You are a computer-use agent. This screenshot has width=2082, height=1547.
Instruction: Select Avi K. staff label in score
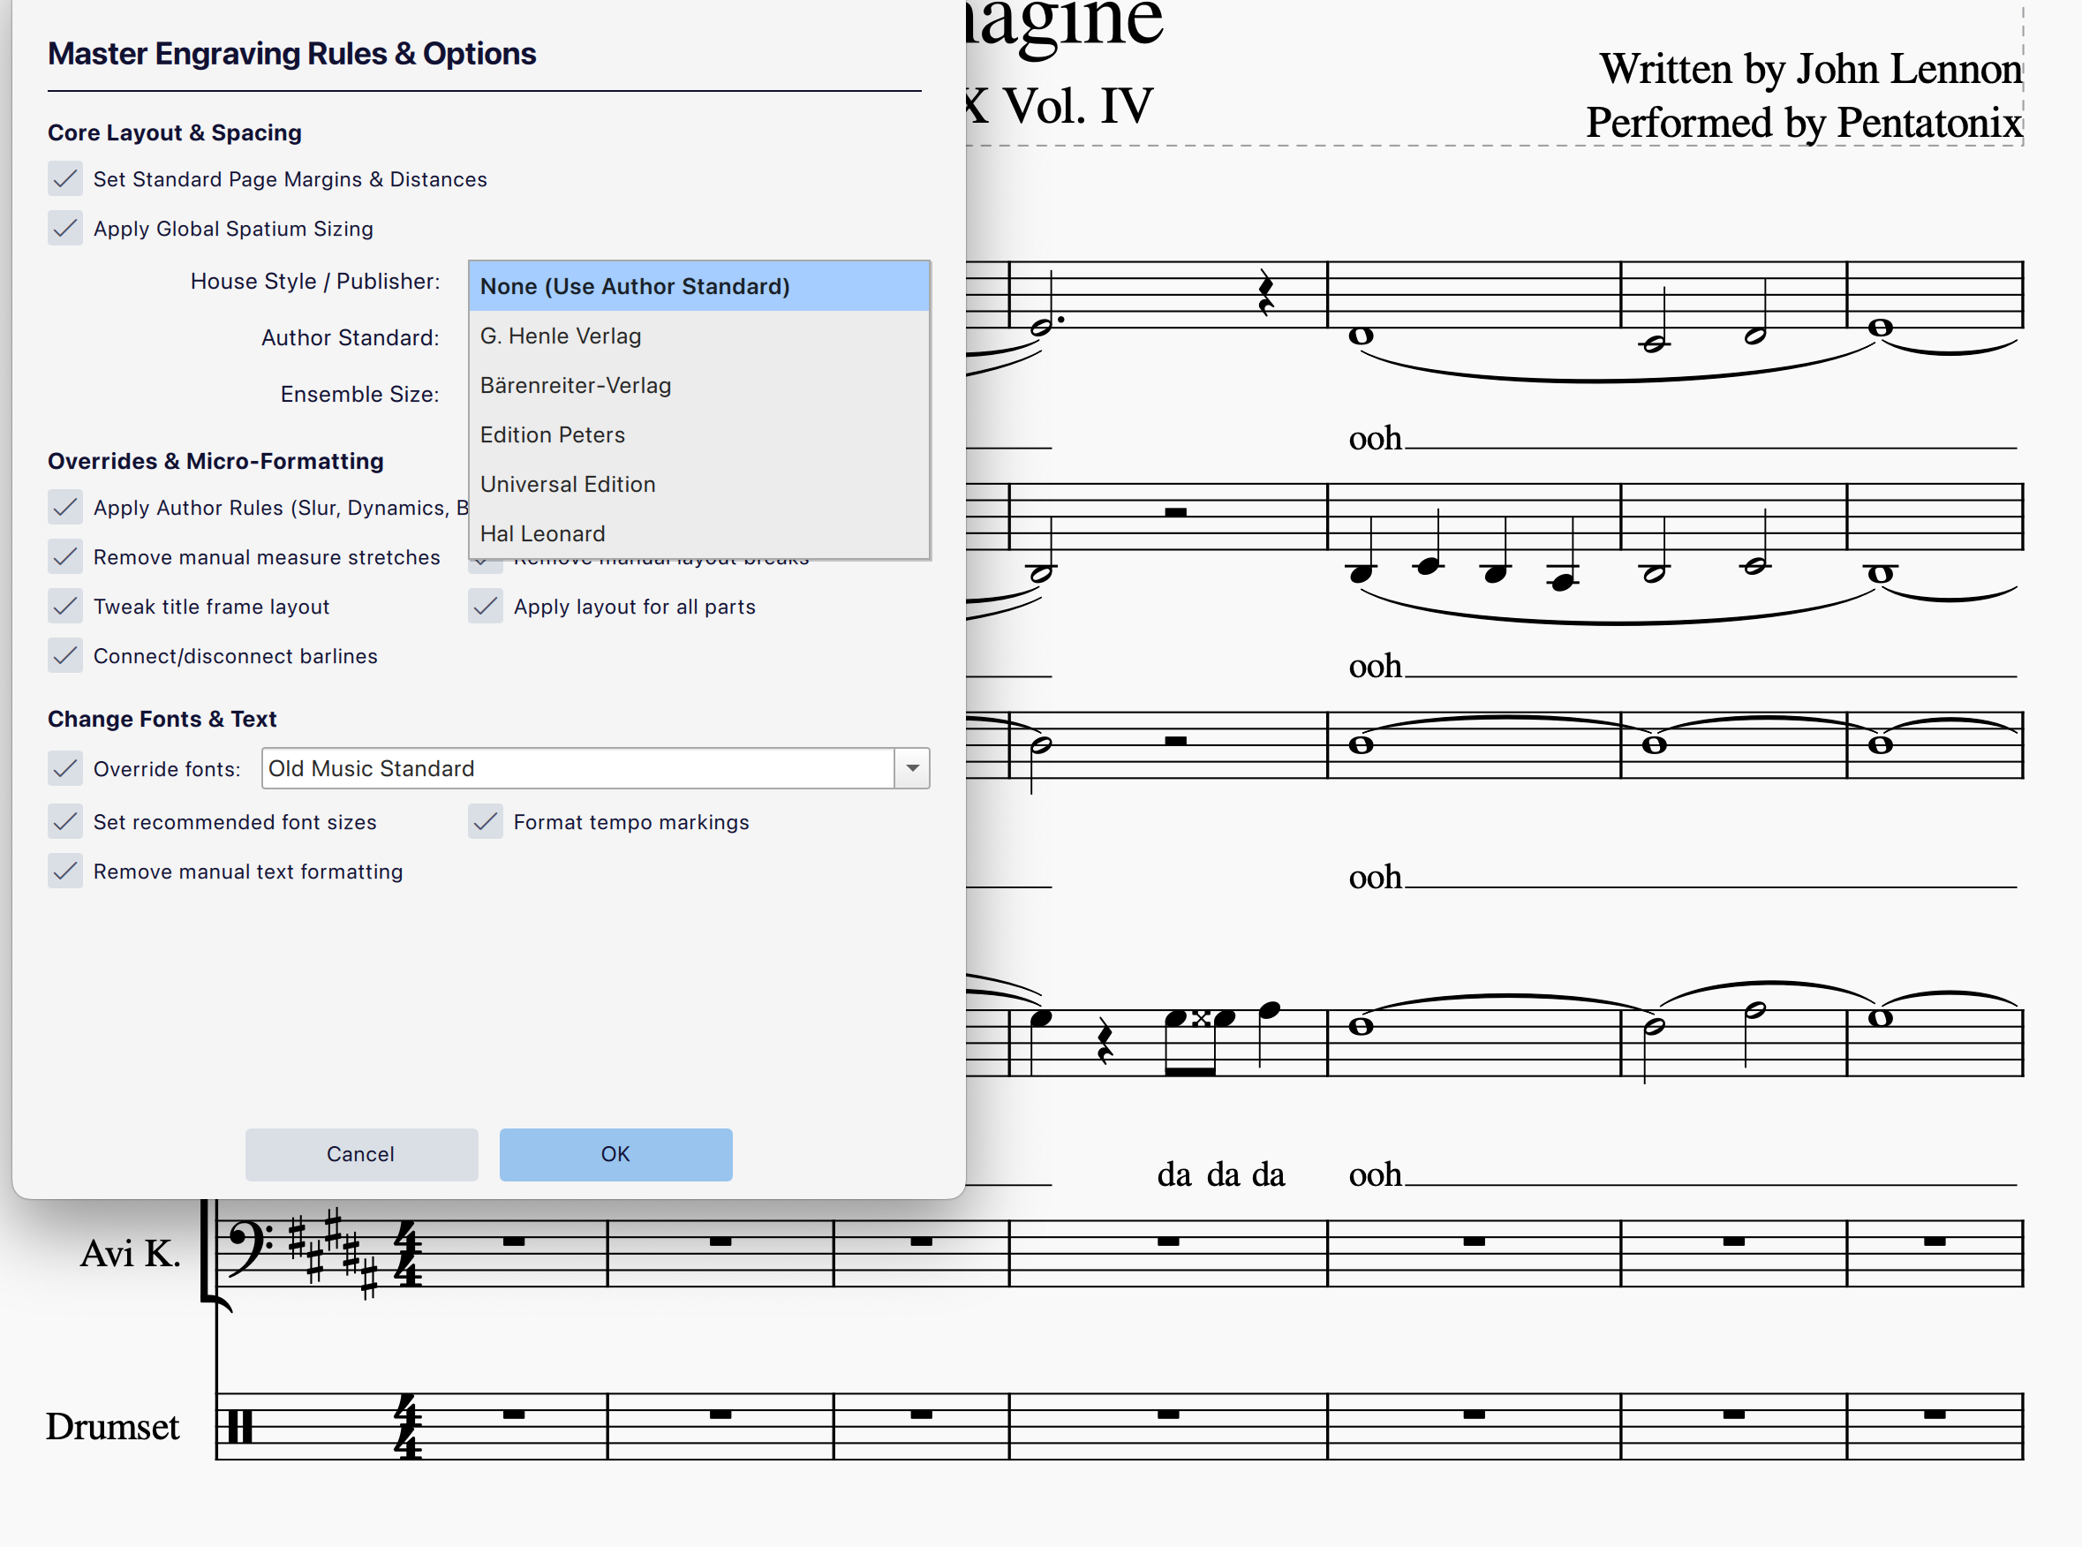[130, 1253]
